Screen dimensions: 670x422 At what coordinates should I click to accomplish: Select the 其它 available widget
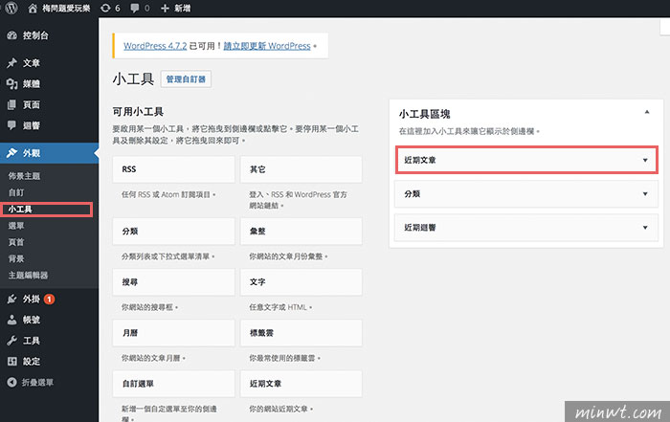(301, 169)
